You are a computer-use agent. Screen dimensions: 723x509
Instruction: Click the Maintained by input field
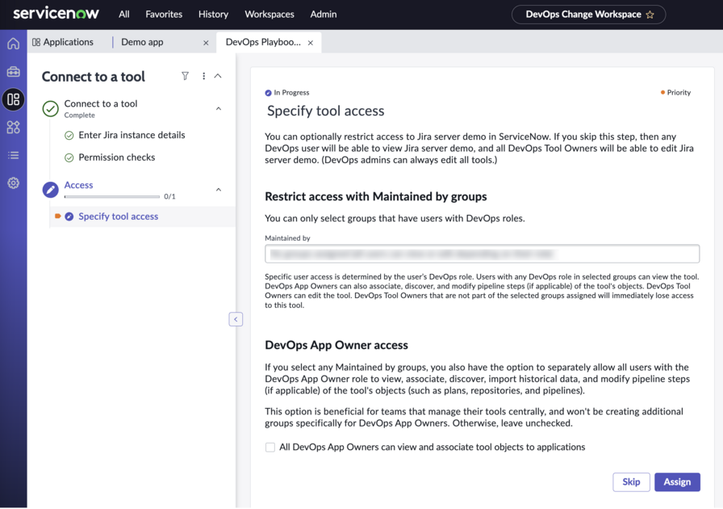[x=482, y=254]
